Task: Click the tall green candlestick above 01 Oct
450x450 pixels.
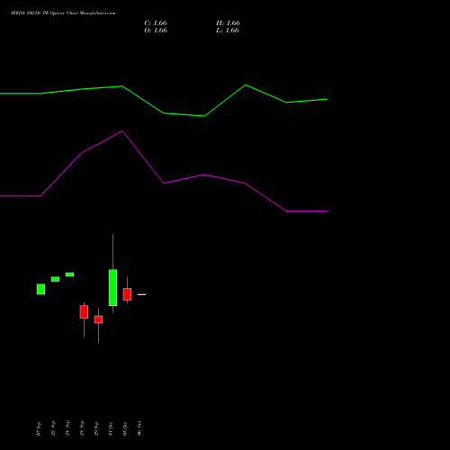Action: click(112, 287)
